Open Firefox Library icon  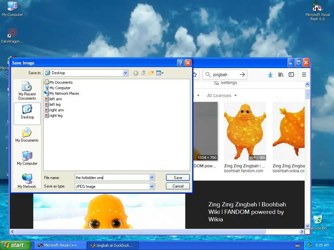pyautogui.click(x=281, y=75)
